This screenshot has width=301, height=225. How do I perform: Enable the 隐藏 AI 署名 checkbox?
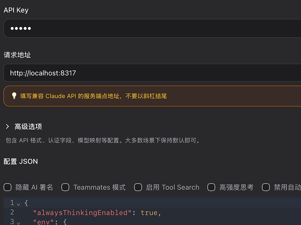point(8,187)
